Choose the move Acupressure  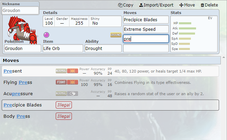pos(110,94)
